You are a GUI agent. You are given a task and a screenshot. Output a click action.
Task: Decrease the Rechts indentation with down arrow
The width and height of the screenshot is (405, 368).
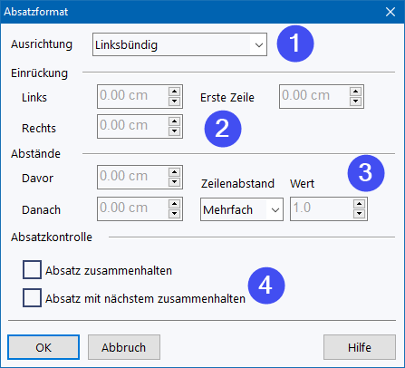click(x=175, y=131)
